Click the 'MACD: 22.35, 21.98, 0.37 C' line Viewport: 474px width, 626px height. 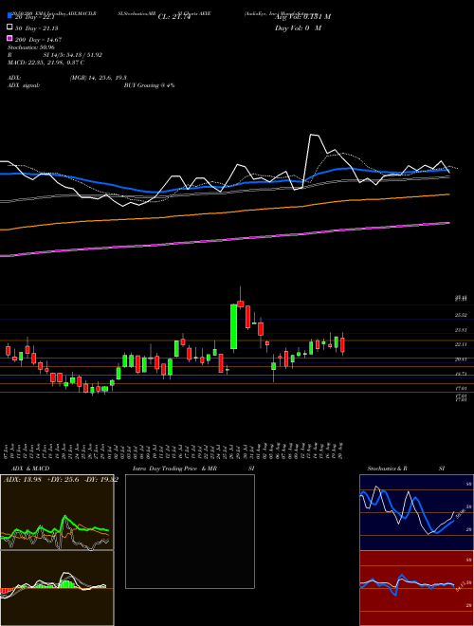tap(46, 63)
